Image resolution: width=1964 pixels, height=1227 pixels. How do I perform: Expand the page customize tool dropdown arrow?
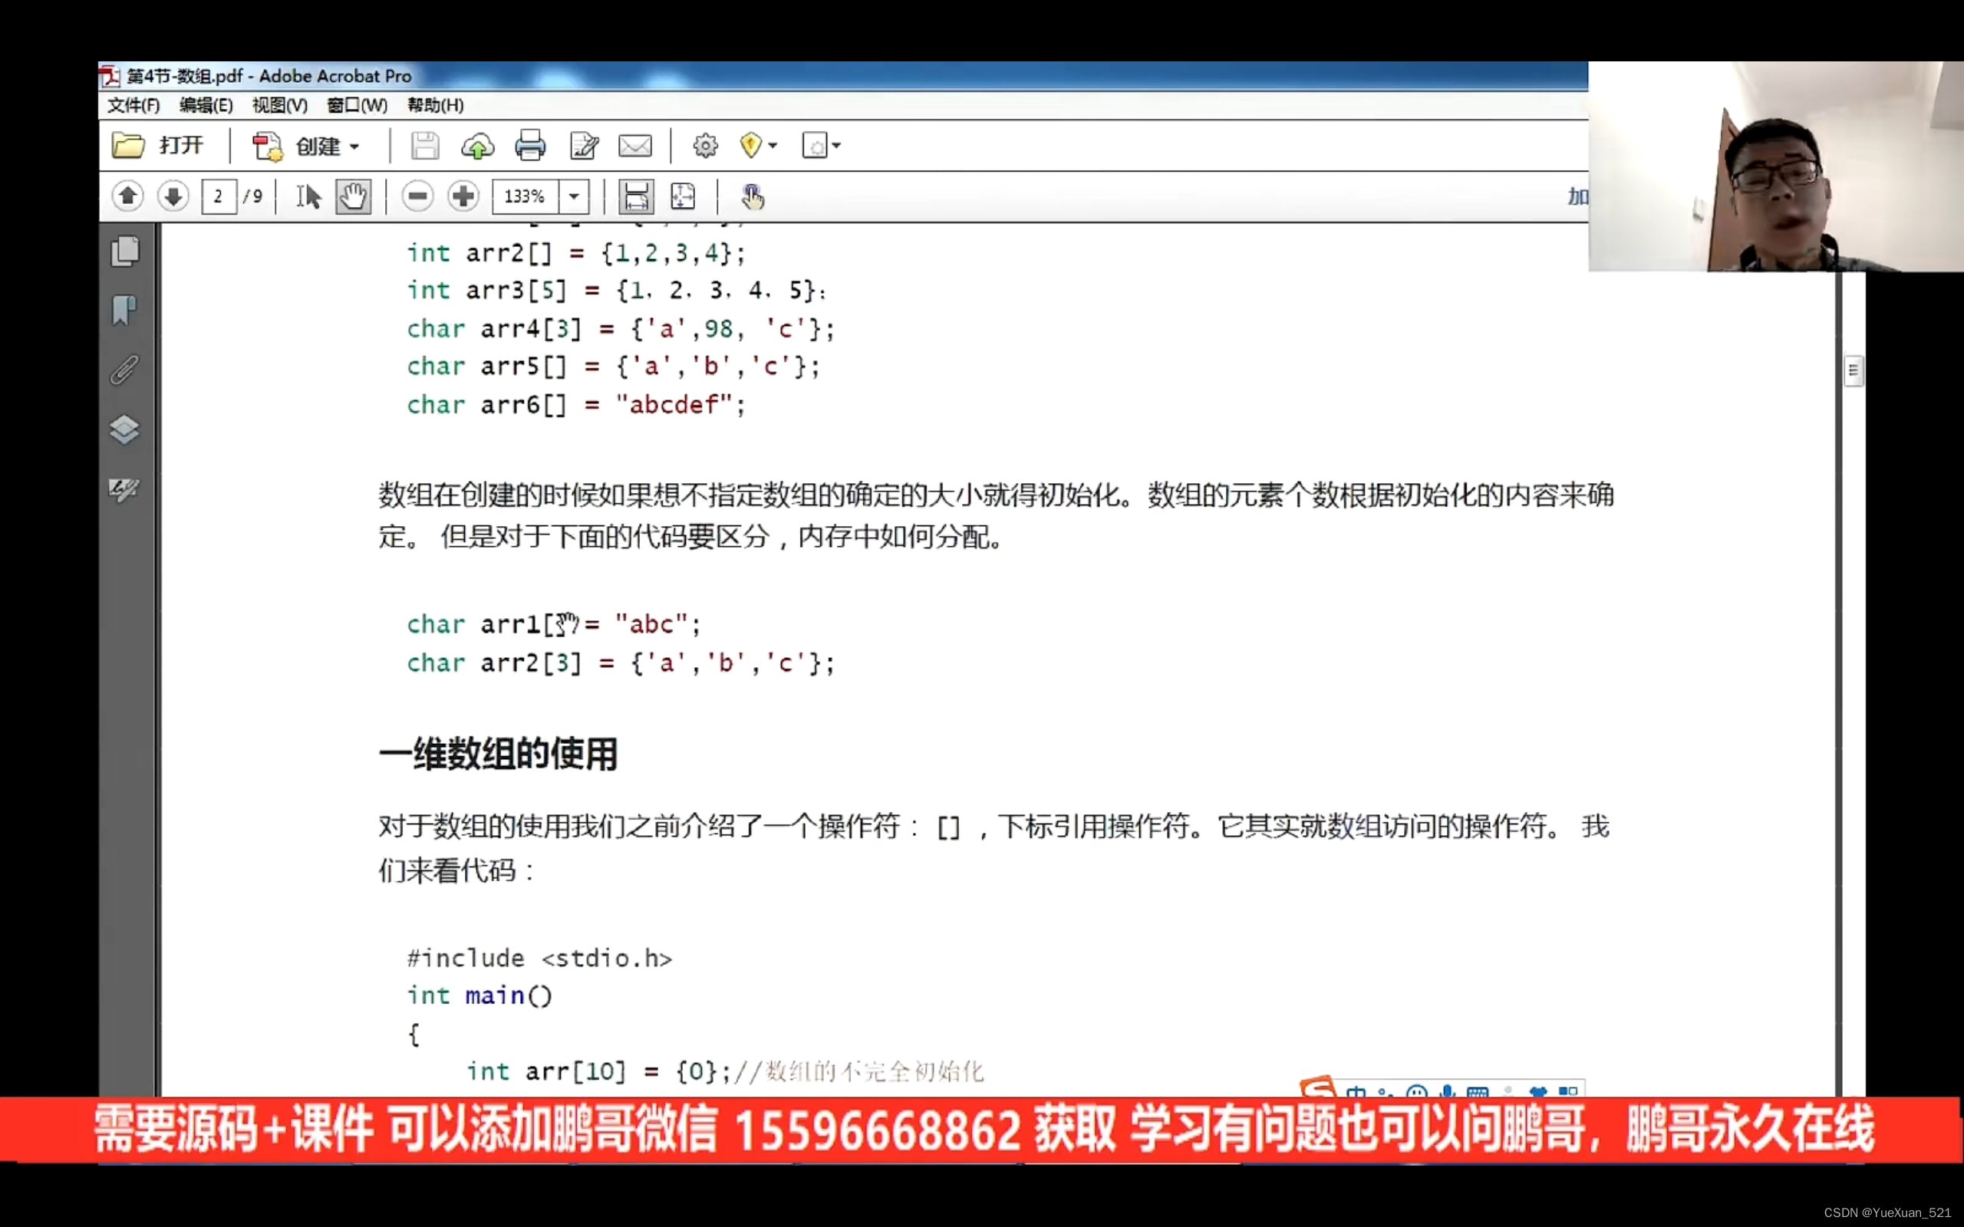(836, 146)
